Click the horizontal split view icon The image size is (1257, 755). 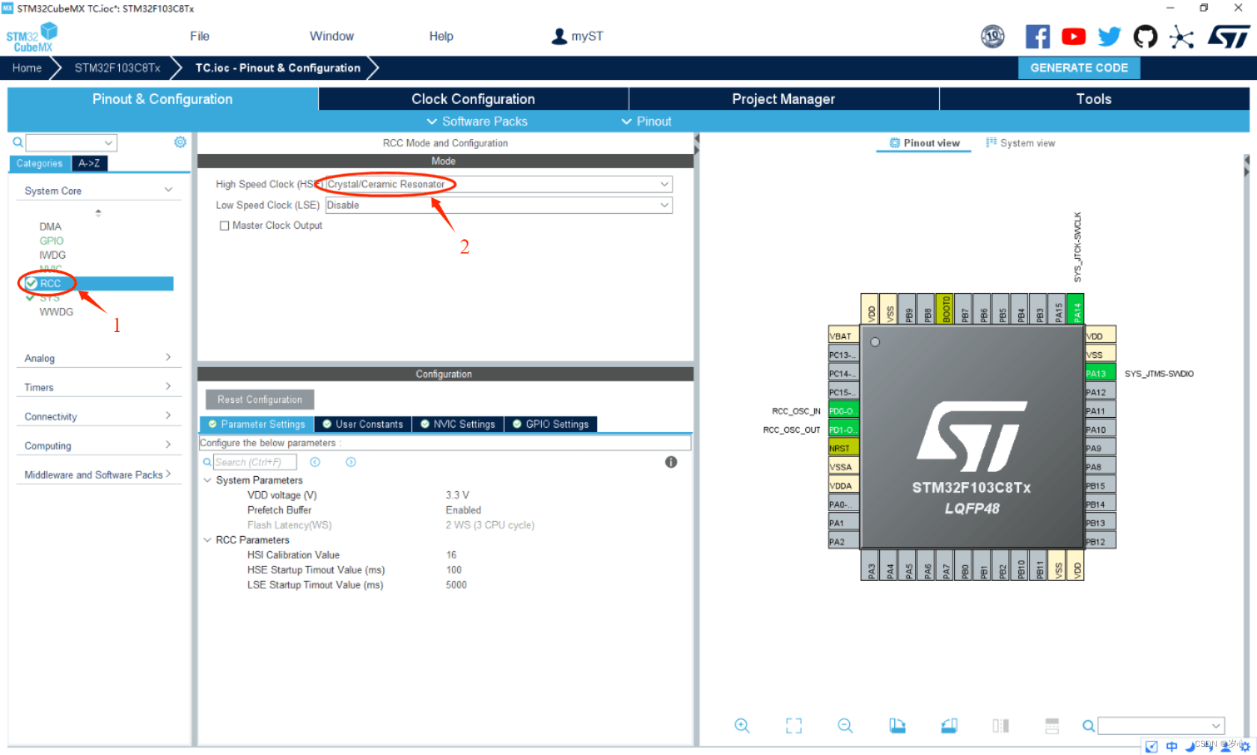coord(1052,725)
